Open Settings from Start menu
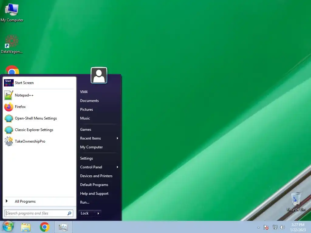Image resolution: width=311 pixels, height=233 pixels. (87, 158)
